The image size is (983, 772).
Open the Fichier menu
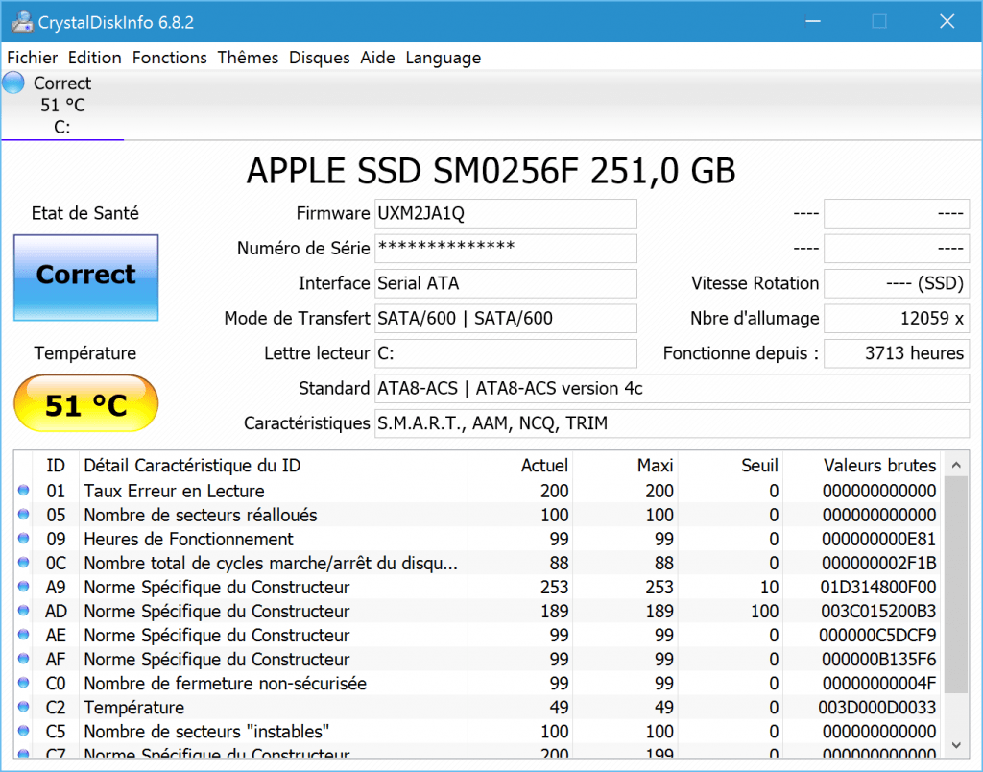pyautogui.click(x=32, y=58)
